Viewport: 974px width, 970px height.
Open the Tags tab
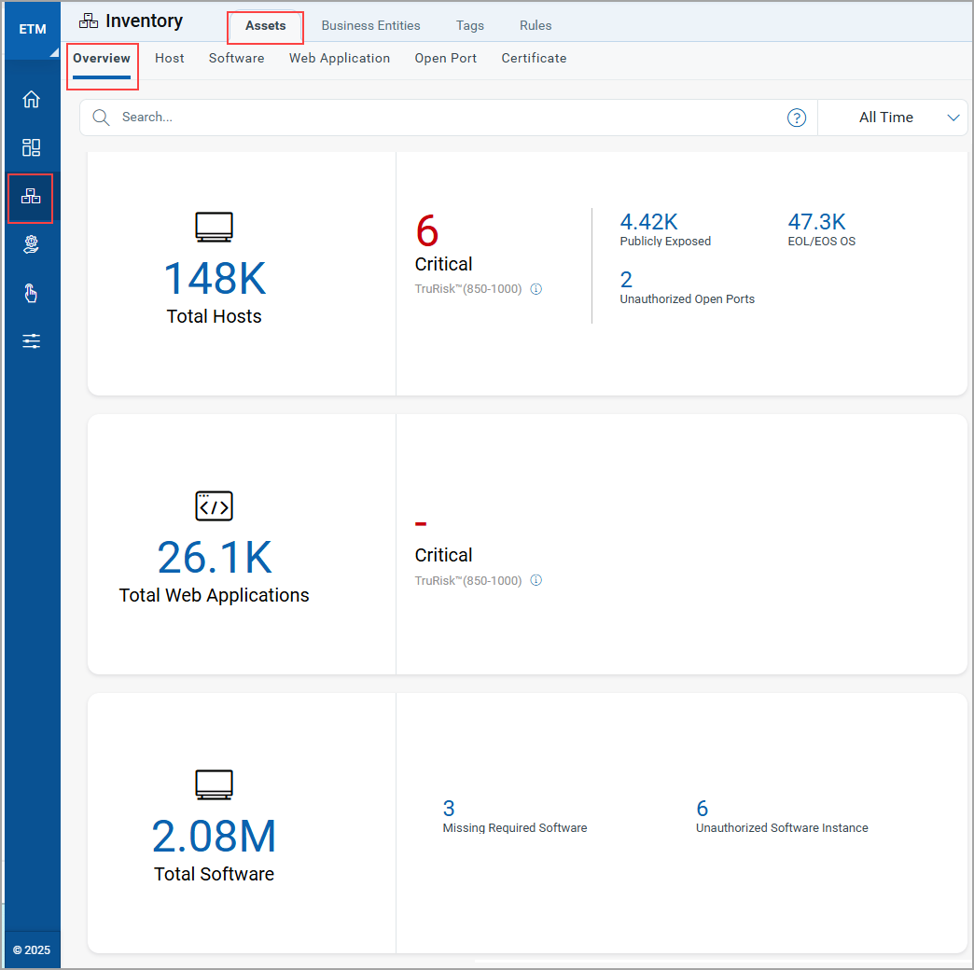pyautogui.click(x=469, y=25)
